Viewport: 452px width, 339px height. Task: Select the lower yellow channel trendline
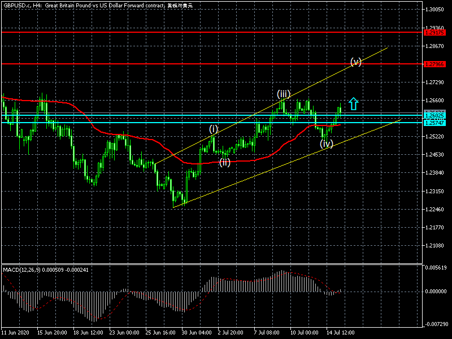pyautogui.click(x=287, y=163)
